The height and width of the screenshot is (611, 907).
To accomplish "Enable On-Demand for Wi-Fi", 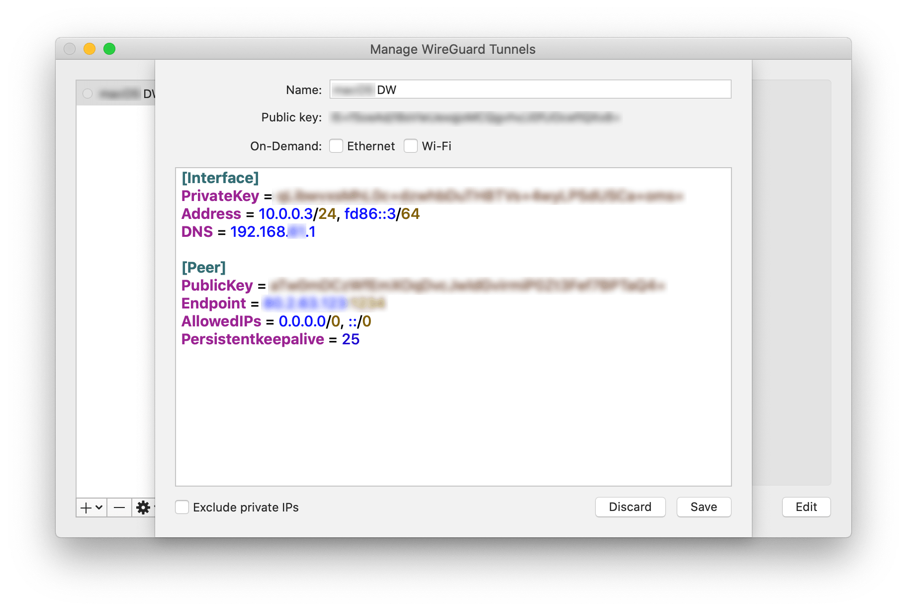I will pyautogui.click(x=411, y=146).
